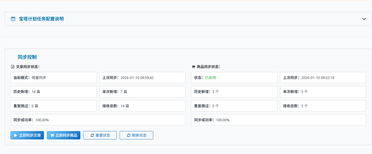The width and height of the screenshot is (372, 154).
Task: Select article 上次同步 time 09:59:42 box
Action: click(x=142, y=78)
